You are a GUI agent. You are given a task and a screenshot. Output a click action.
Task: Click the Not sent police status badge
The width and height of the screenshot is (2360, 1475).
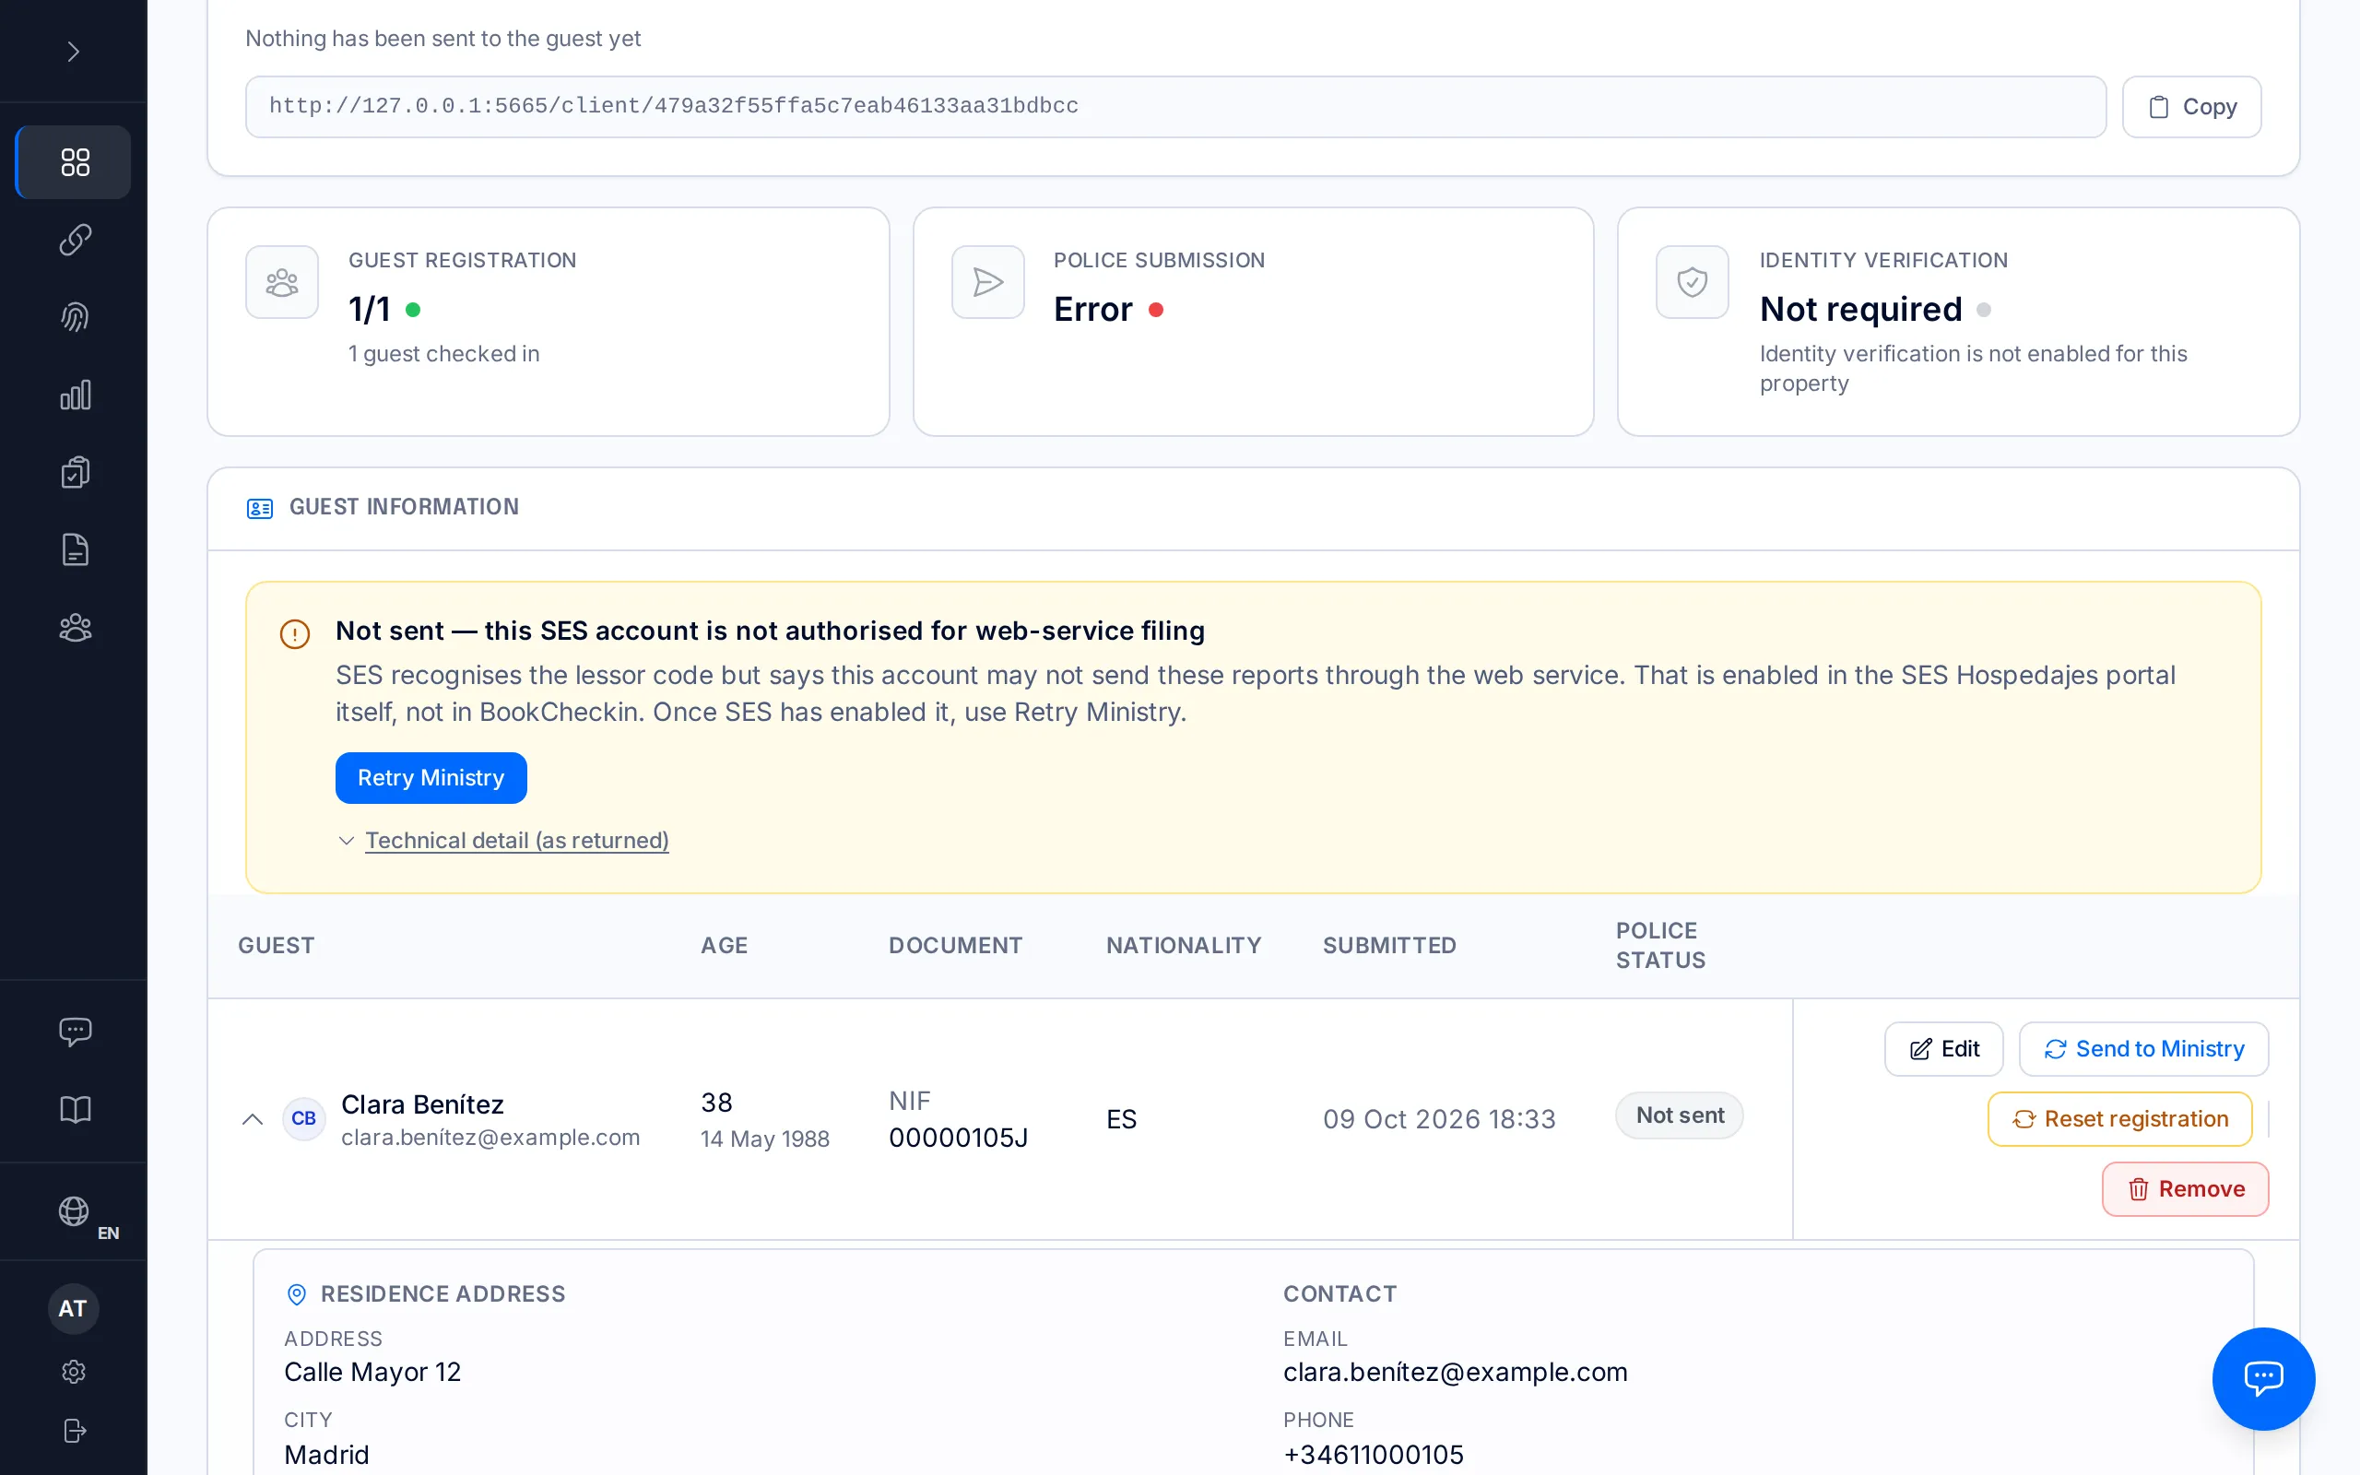click(x=1680, y=1115)
